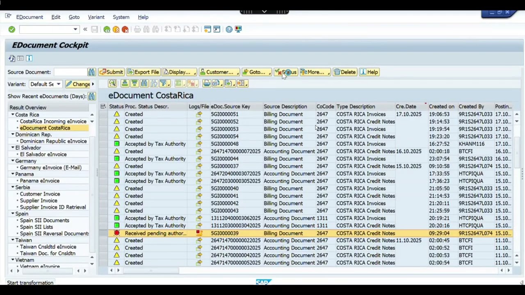Click the orange Exit icon
This screenshot has height=295, width=525.
(x=116, y=29)
